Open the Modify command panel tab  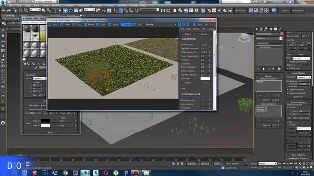tap(262, 29)
